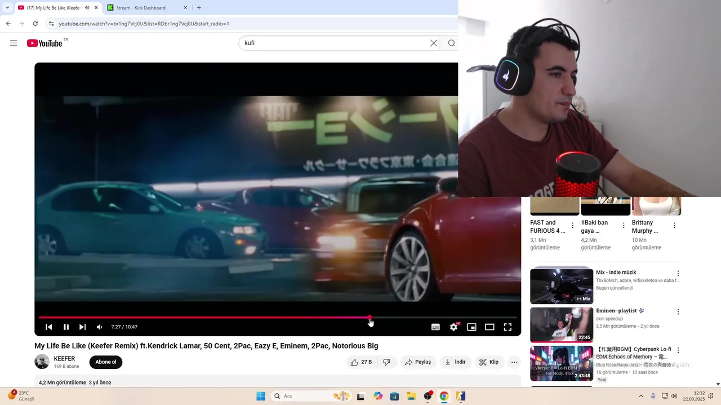Open options for FAST and FURIOUS short
721x405 pixels.
(573, 226)
